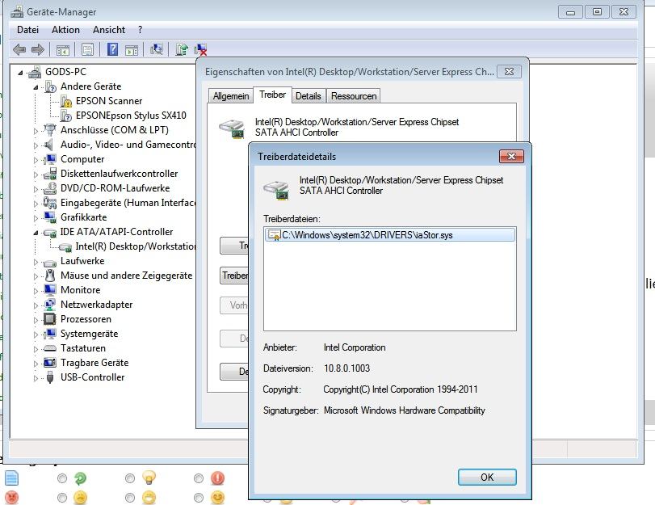The height and width of the screenshot is (505, 655).
Task: Click the Forward arrow toolbar icon
Action: point(38,50)
